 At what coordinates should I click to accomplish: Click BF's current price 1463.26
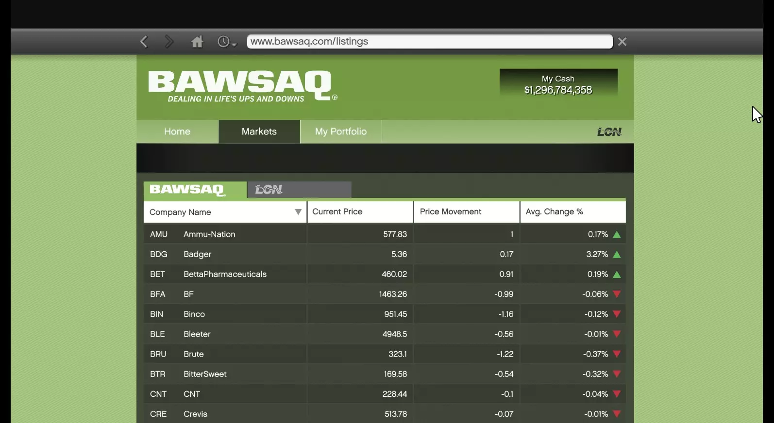click(393, 294)
